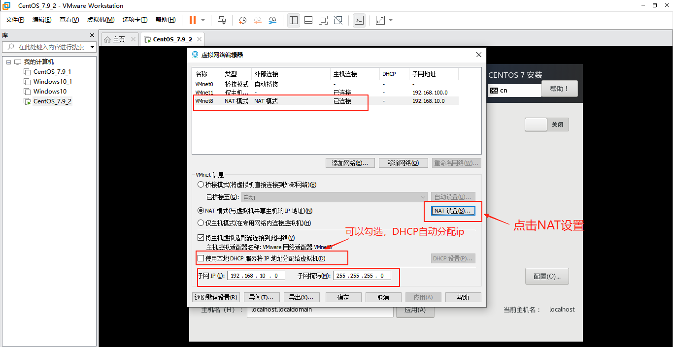The width and height of the screenshot is (673, 347).
Task: Open the 虚拟机(M) menu
Action: tap(101, 20)
